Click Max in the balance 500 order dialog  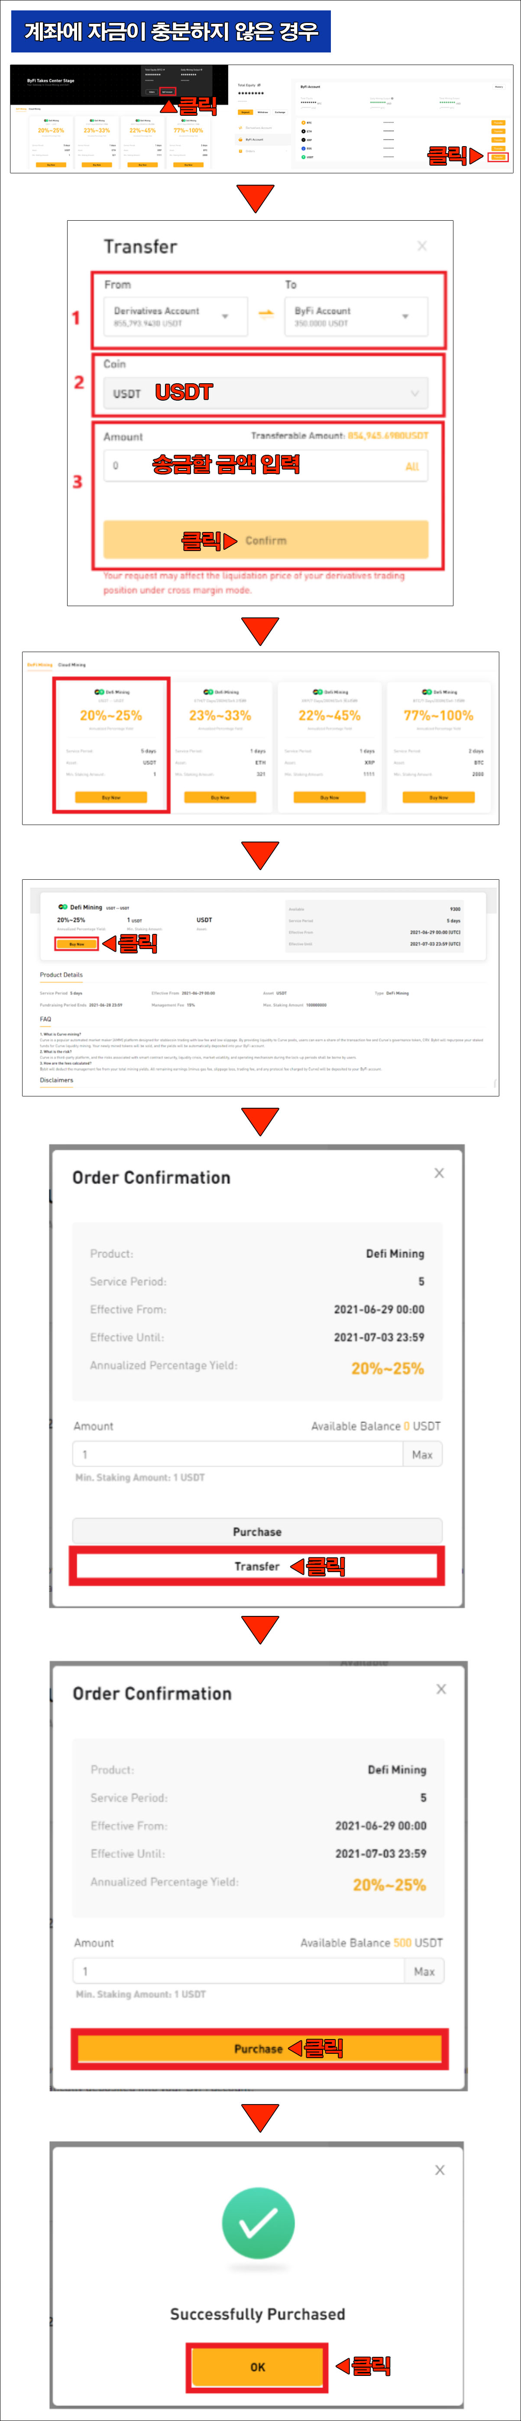point(424,1971)
